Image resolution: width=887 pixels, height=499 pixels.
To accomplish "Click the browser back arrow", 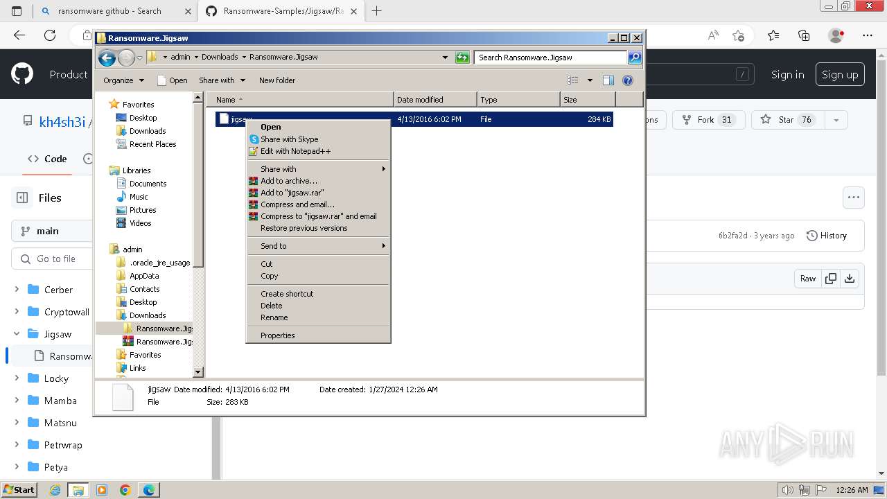I will point(19,35).
